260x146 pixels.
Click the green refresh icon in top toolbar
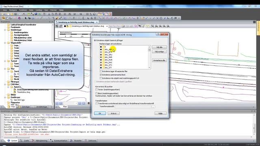tap(40, 14)
